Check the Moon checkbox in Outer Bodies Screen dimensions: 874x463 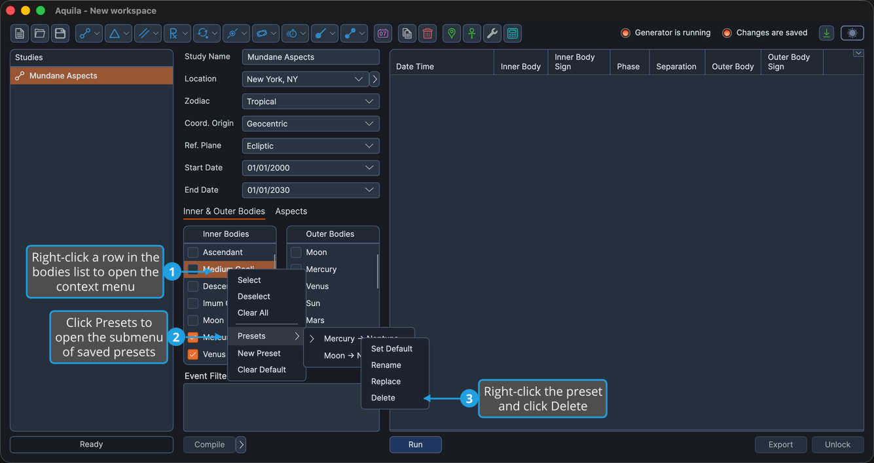click(x=297, y=252)
